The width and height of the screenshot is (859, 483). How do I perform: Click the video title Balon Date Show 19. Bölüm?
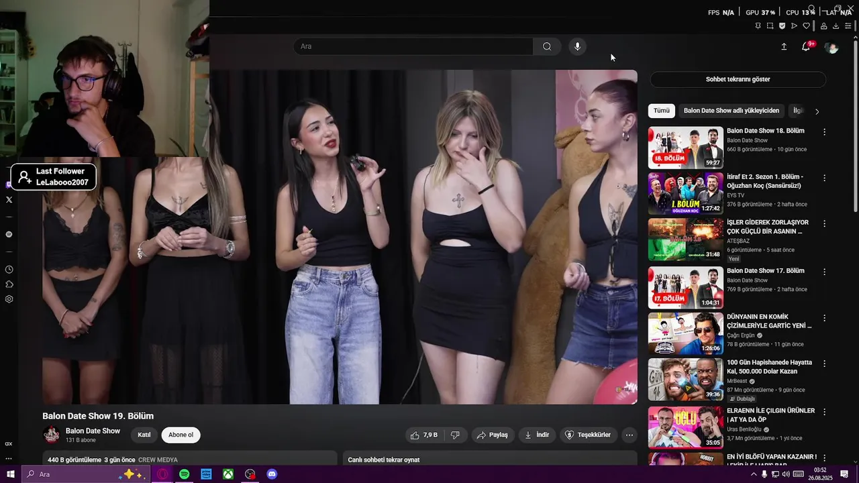98,416
